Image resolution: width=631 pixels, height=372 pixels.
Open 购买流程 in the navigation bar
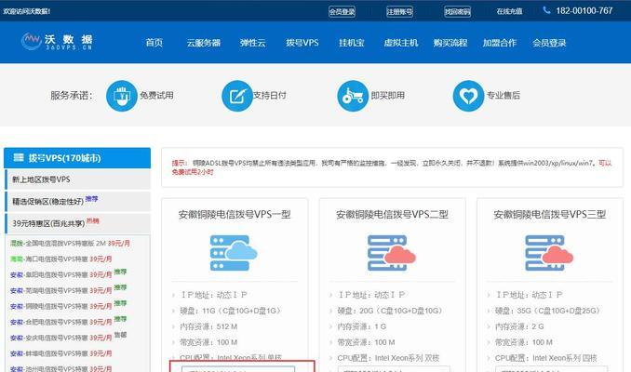[x=450, y=43]
